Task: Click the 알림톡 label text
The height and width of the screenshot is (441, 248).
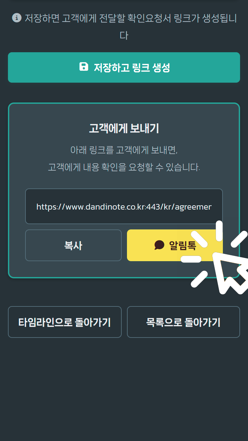Action: (x=183, y=245)
